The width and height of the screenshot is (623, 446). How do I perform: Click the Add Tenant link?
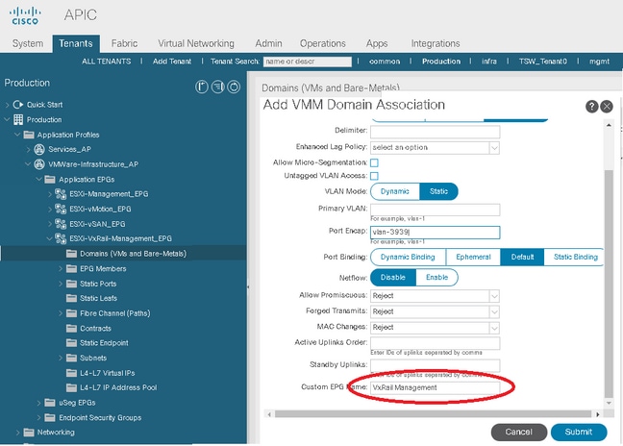(x=172, y=62)
